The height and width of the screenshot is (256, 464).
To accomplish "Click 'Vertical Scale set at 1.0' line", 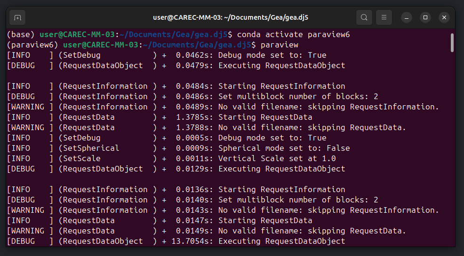I will click(171, 159).
